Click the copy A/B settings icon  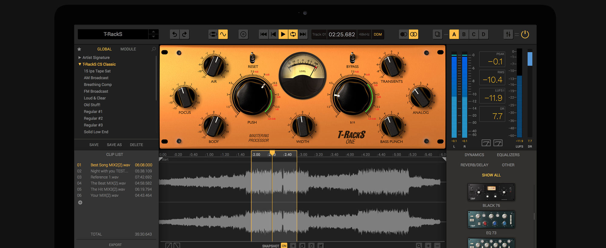point(437,34)
